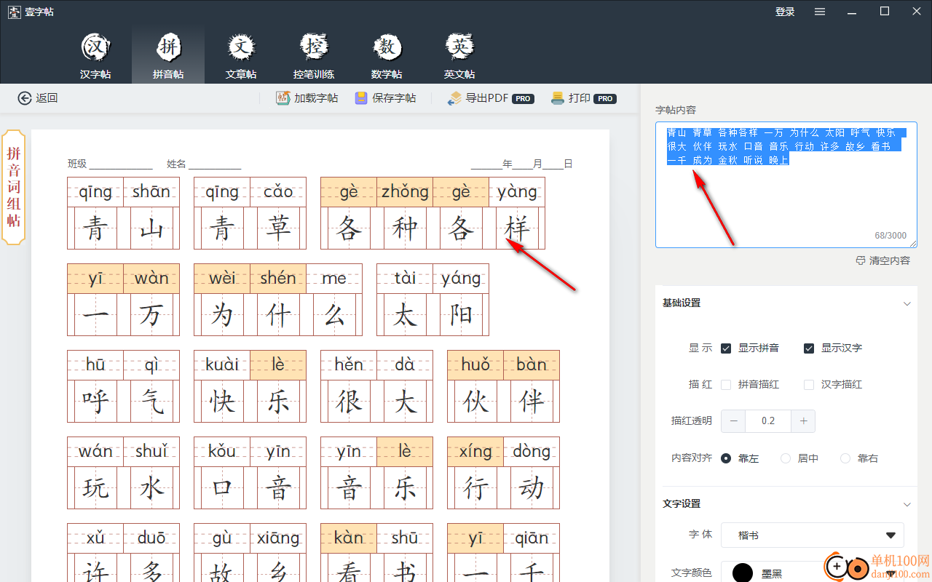Click the character 动 in the worksheet
Viewport: 932px width, 582px height.
[532, 487]
